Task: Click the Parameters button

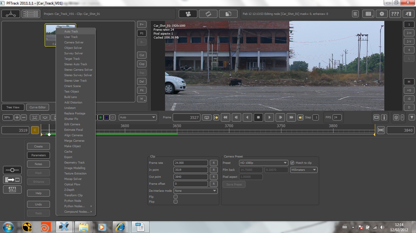Action: tap(38, 155)
